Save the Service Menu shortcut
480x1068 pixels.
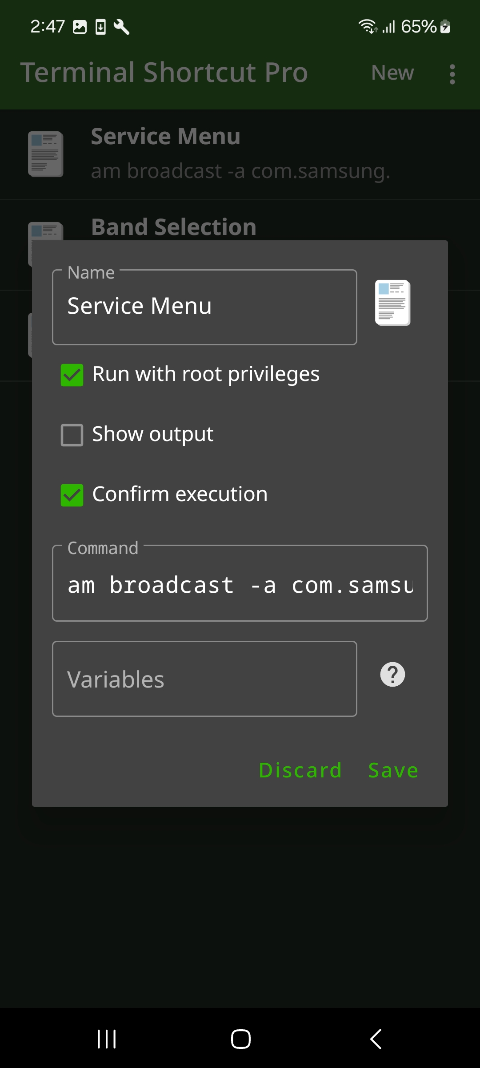pos(393,770)
